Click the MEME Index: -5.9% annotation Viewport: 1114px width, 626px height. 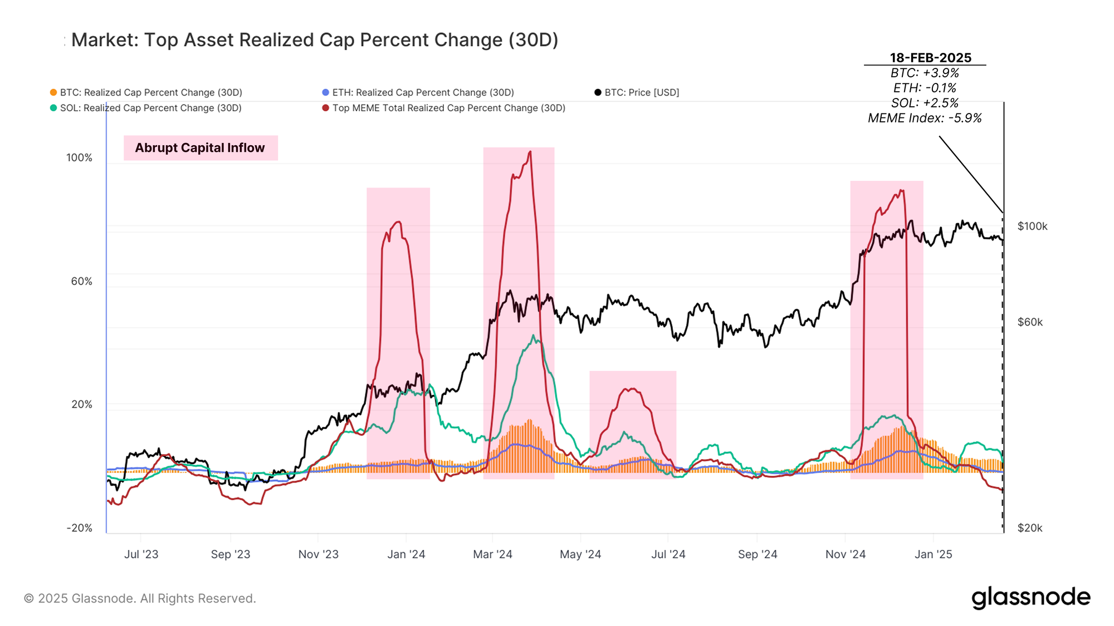[x=925, y=118]
